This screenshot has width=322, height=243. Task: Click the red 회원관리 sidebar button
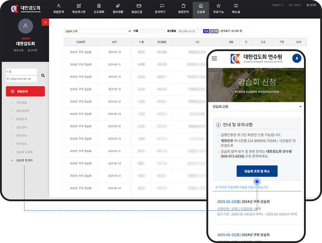(26, 91)
